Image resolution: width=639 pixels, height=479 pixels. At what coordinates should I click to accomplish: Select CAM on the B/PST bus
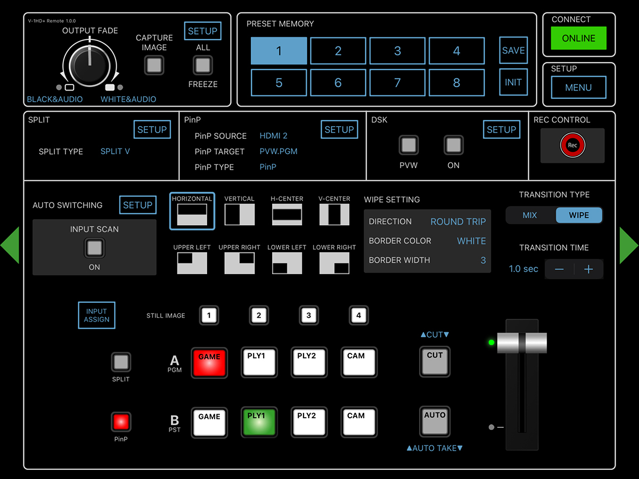point(359,423)
